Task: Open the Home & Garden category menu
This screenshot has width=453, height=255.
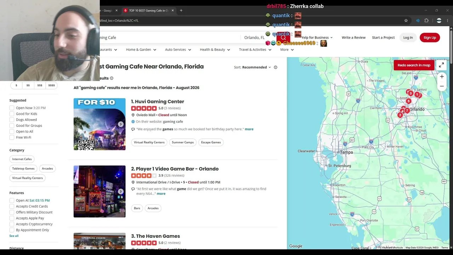Action: pos(141,50)
